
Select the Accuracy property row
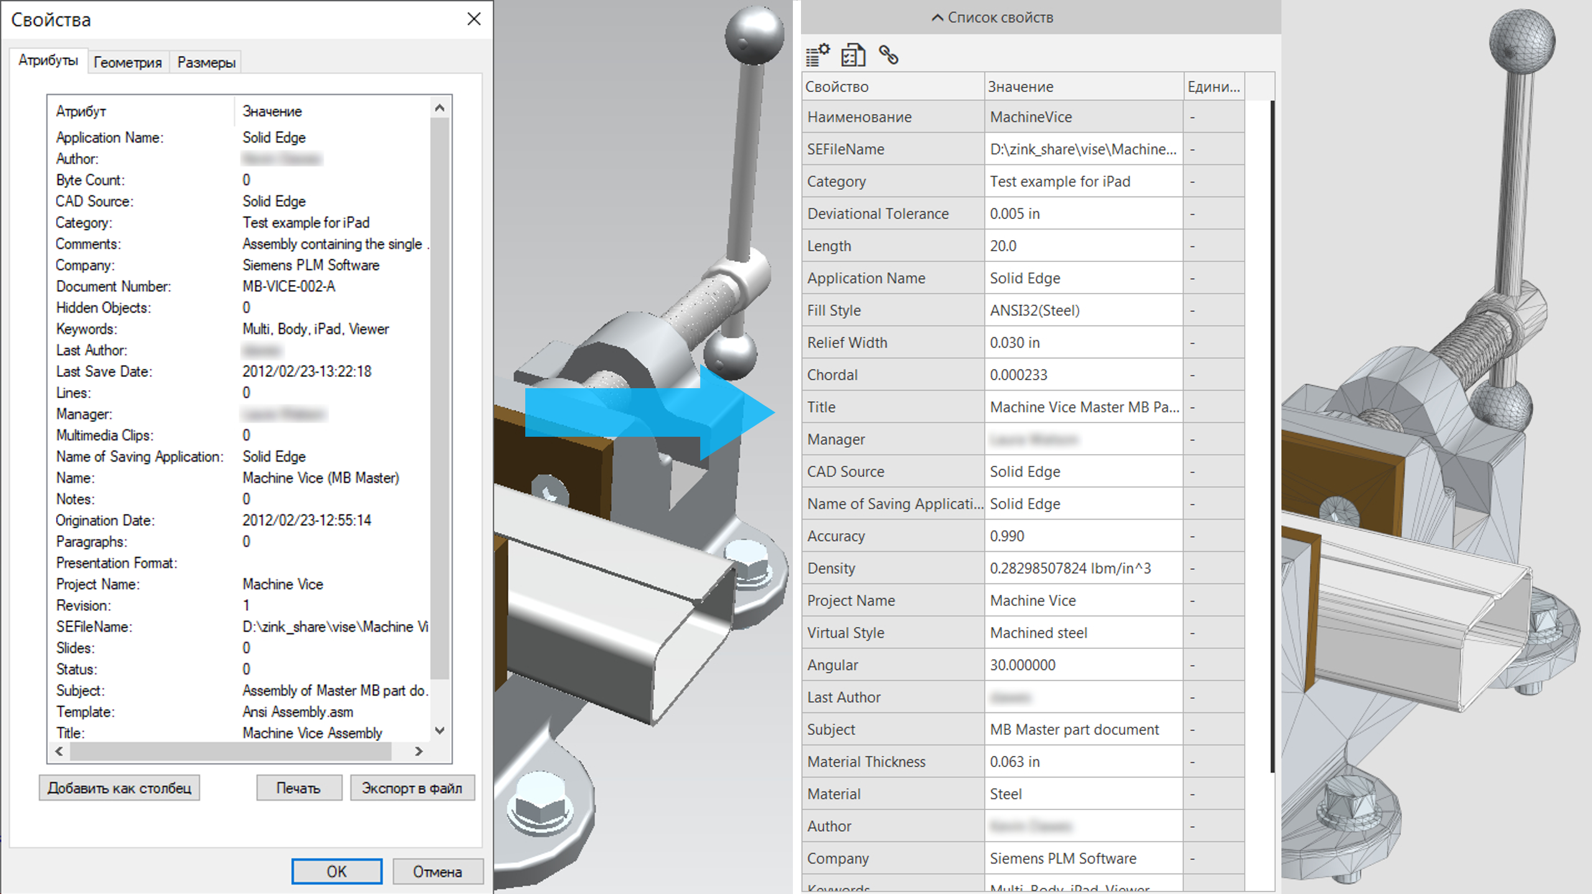click(x=1023, y=536)
